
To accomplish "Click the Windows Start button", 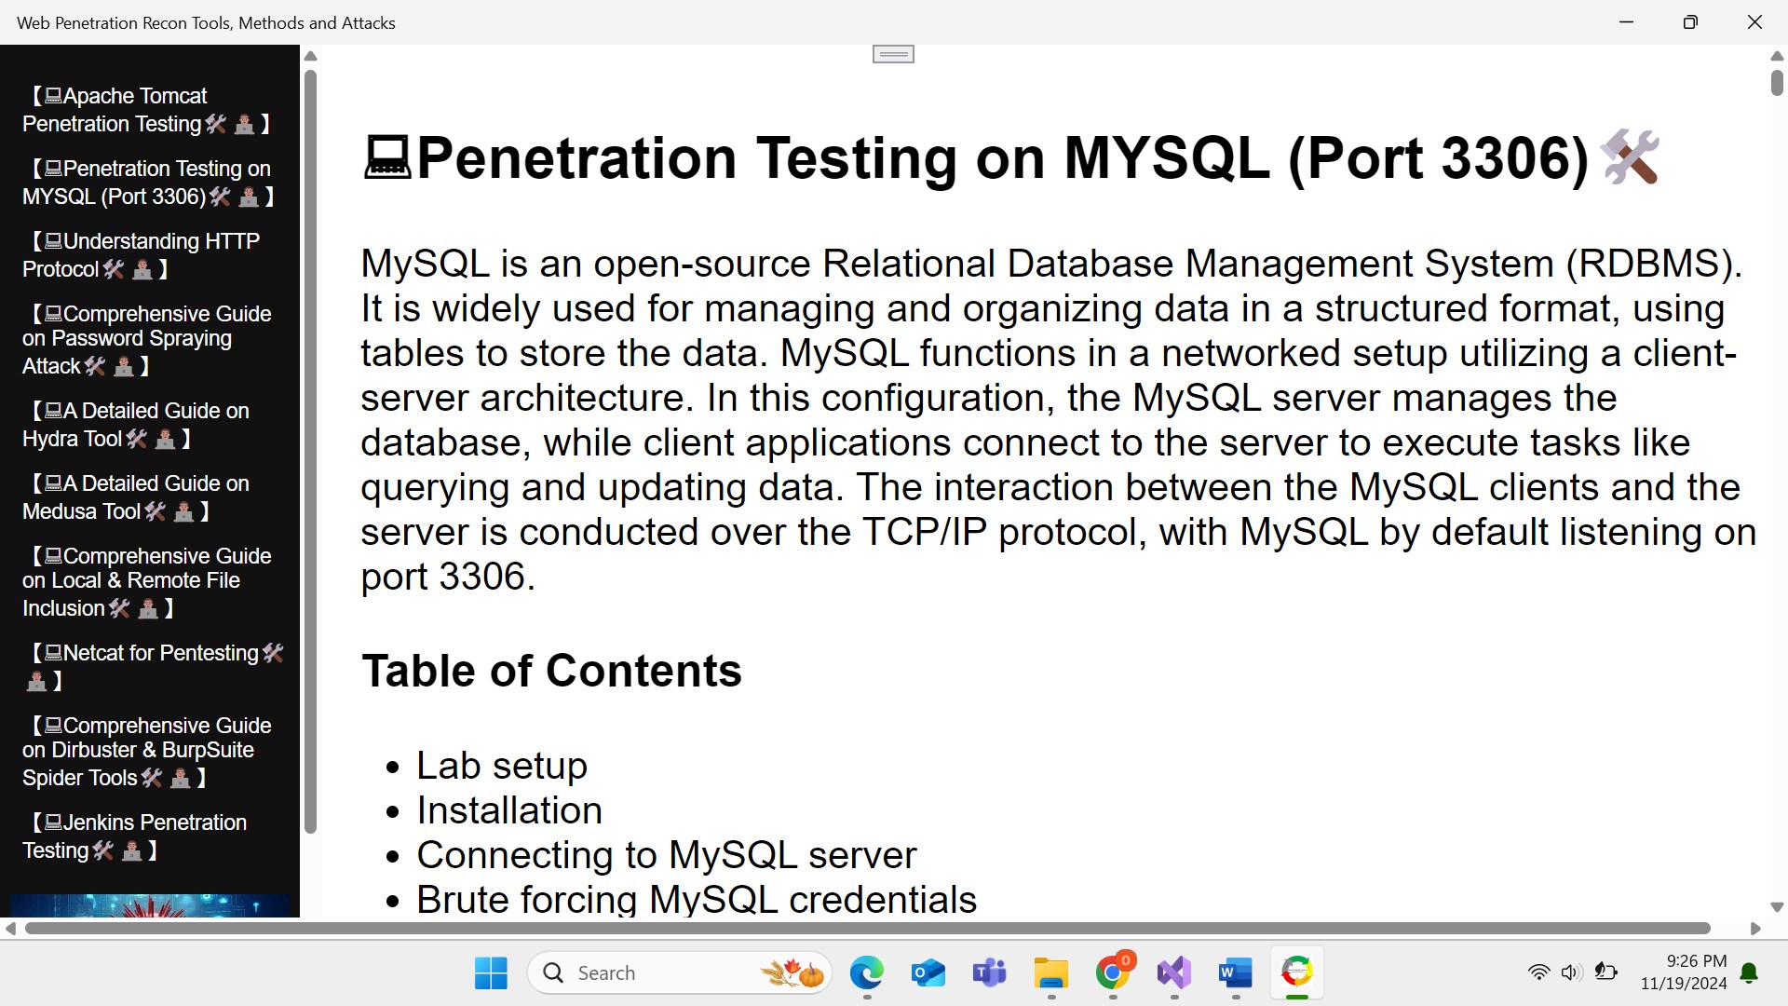I will click(491, 973).
